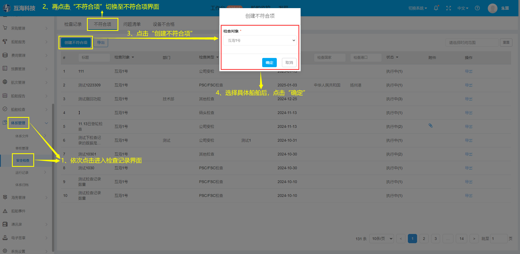The width and height of the screenshot is (520, 254).
Task: Click the 船舶检查 checkmark icon
Action: click(x=5, y=109)
